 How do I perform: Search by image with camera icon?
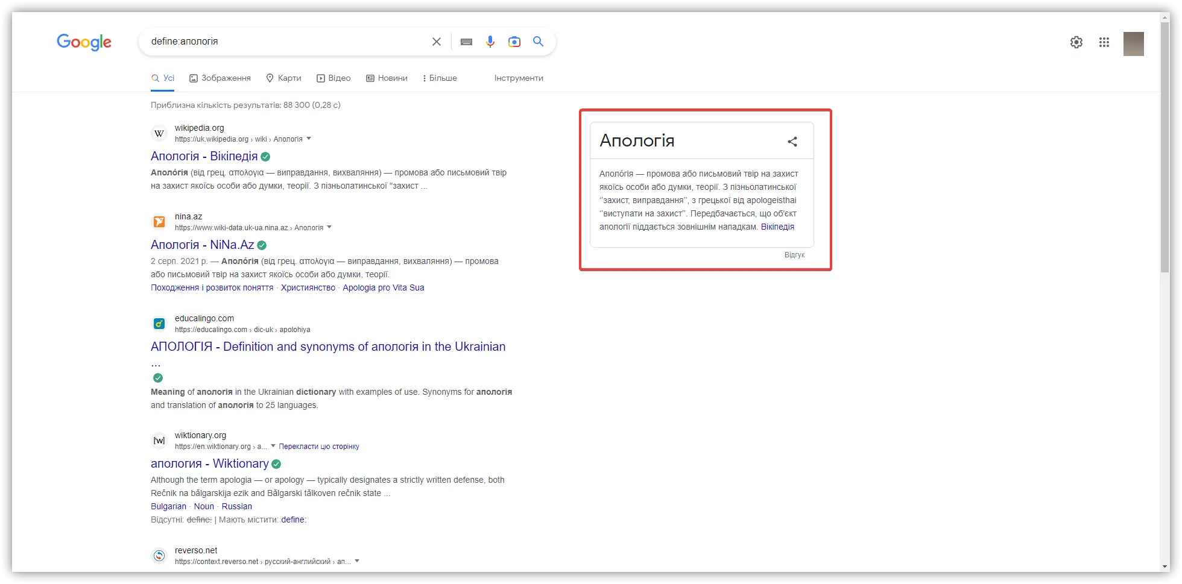[514, 42]
